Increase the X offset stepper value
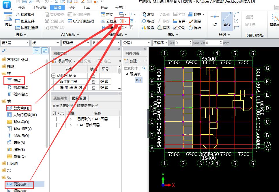Image resolution: width=279 pixels, height=192 pixels. [190, 42]
